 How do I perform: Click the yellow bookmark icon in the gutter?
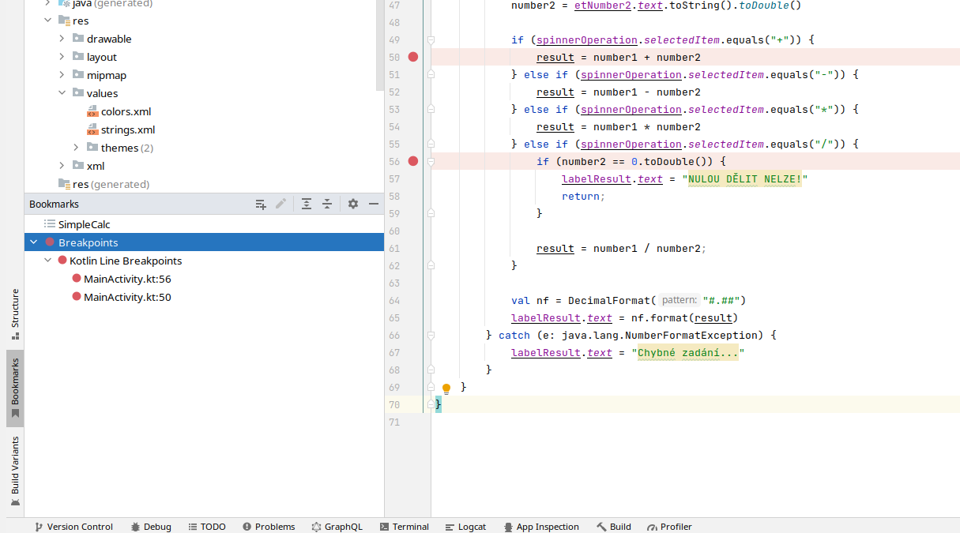pos(446,387)
